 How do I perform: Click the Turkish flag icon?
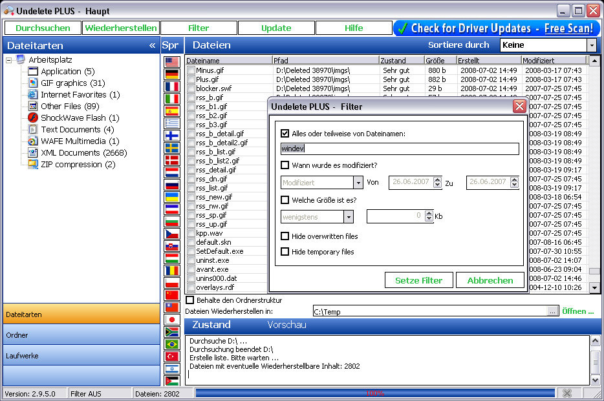(172, 356)
